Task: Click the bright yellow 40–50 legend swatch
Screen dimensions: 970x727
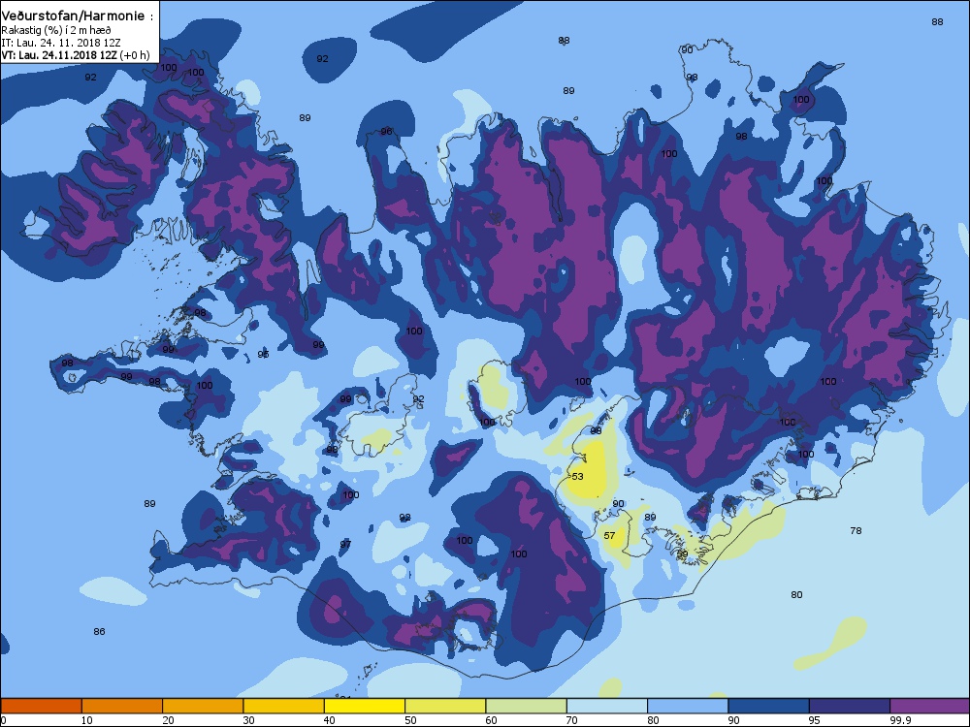Action: click(x=365, y=706)
